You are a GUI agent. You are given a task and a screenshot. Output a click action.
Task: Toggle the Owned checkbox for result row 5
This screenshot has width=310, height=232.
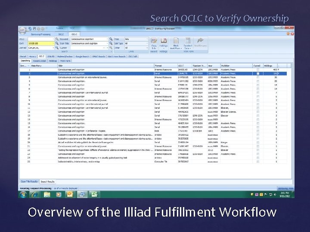tap(258, 85)
